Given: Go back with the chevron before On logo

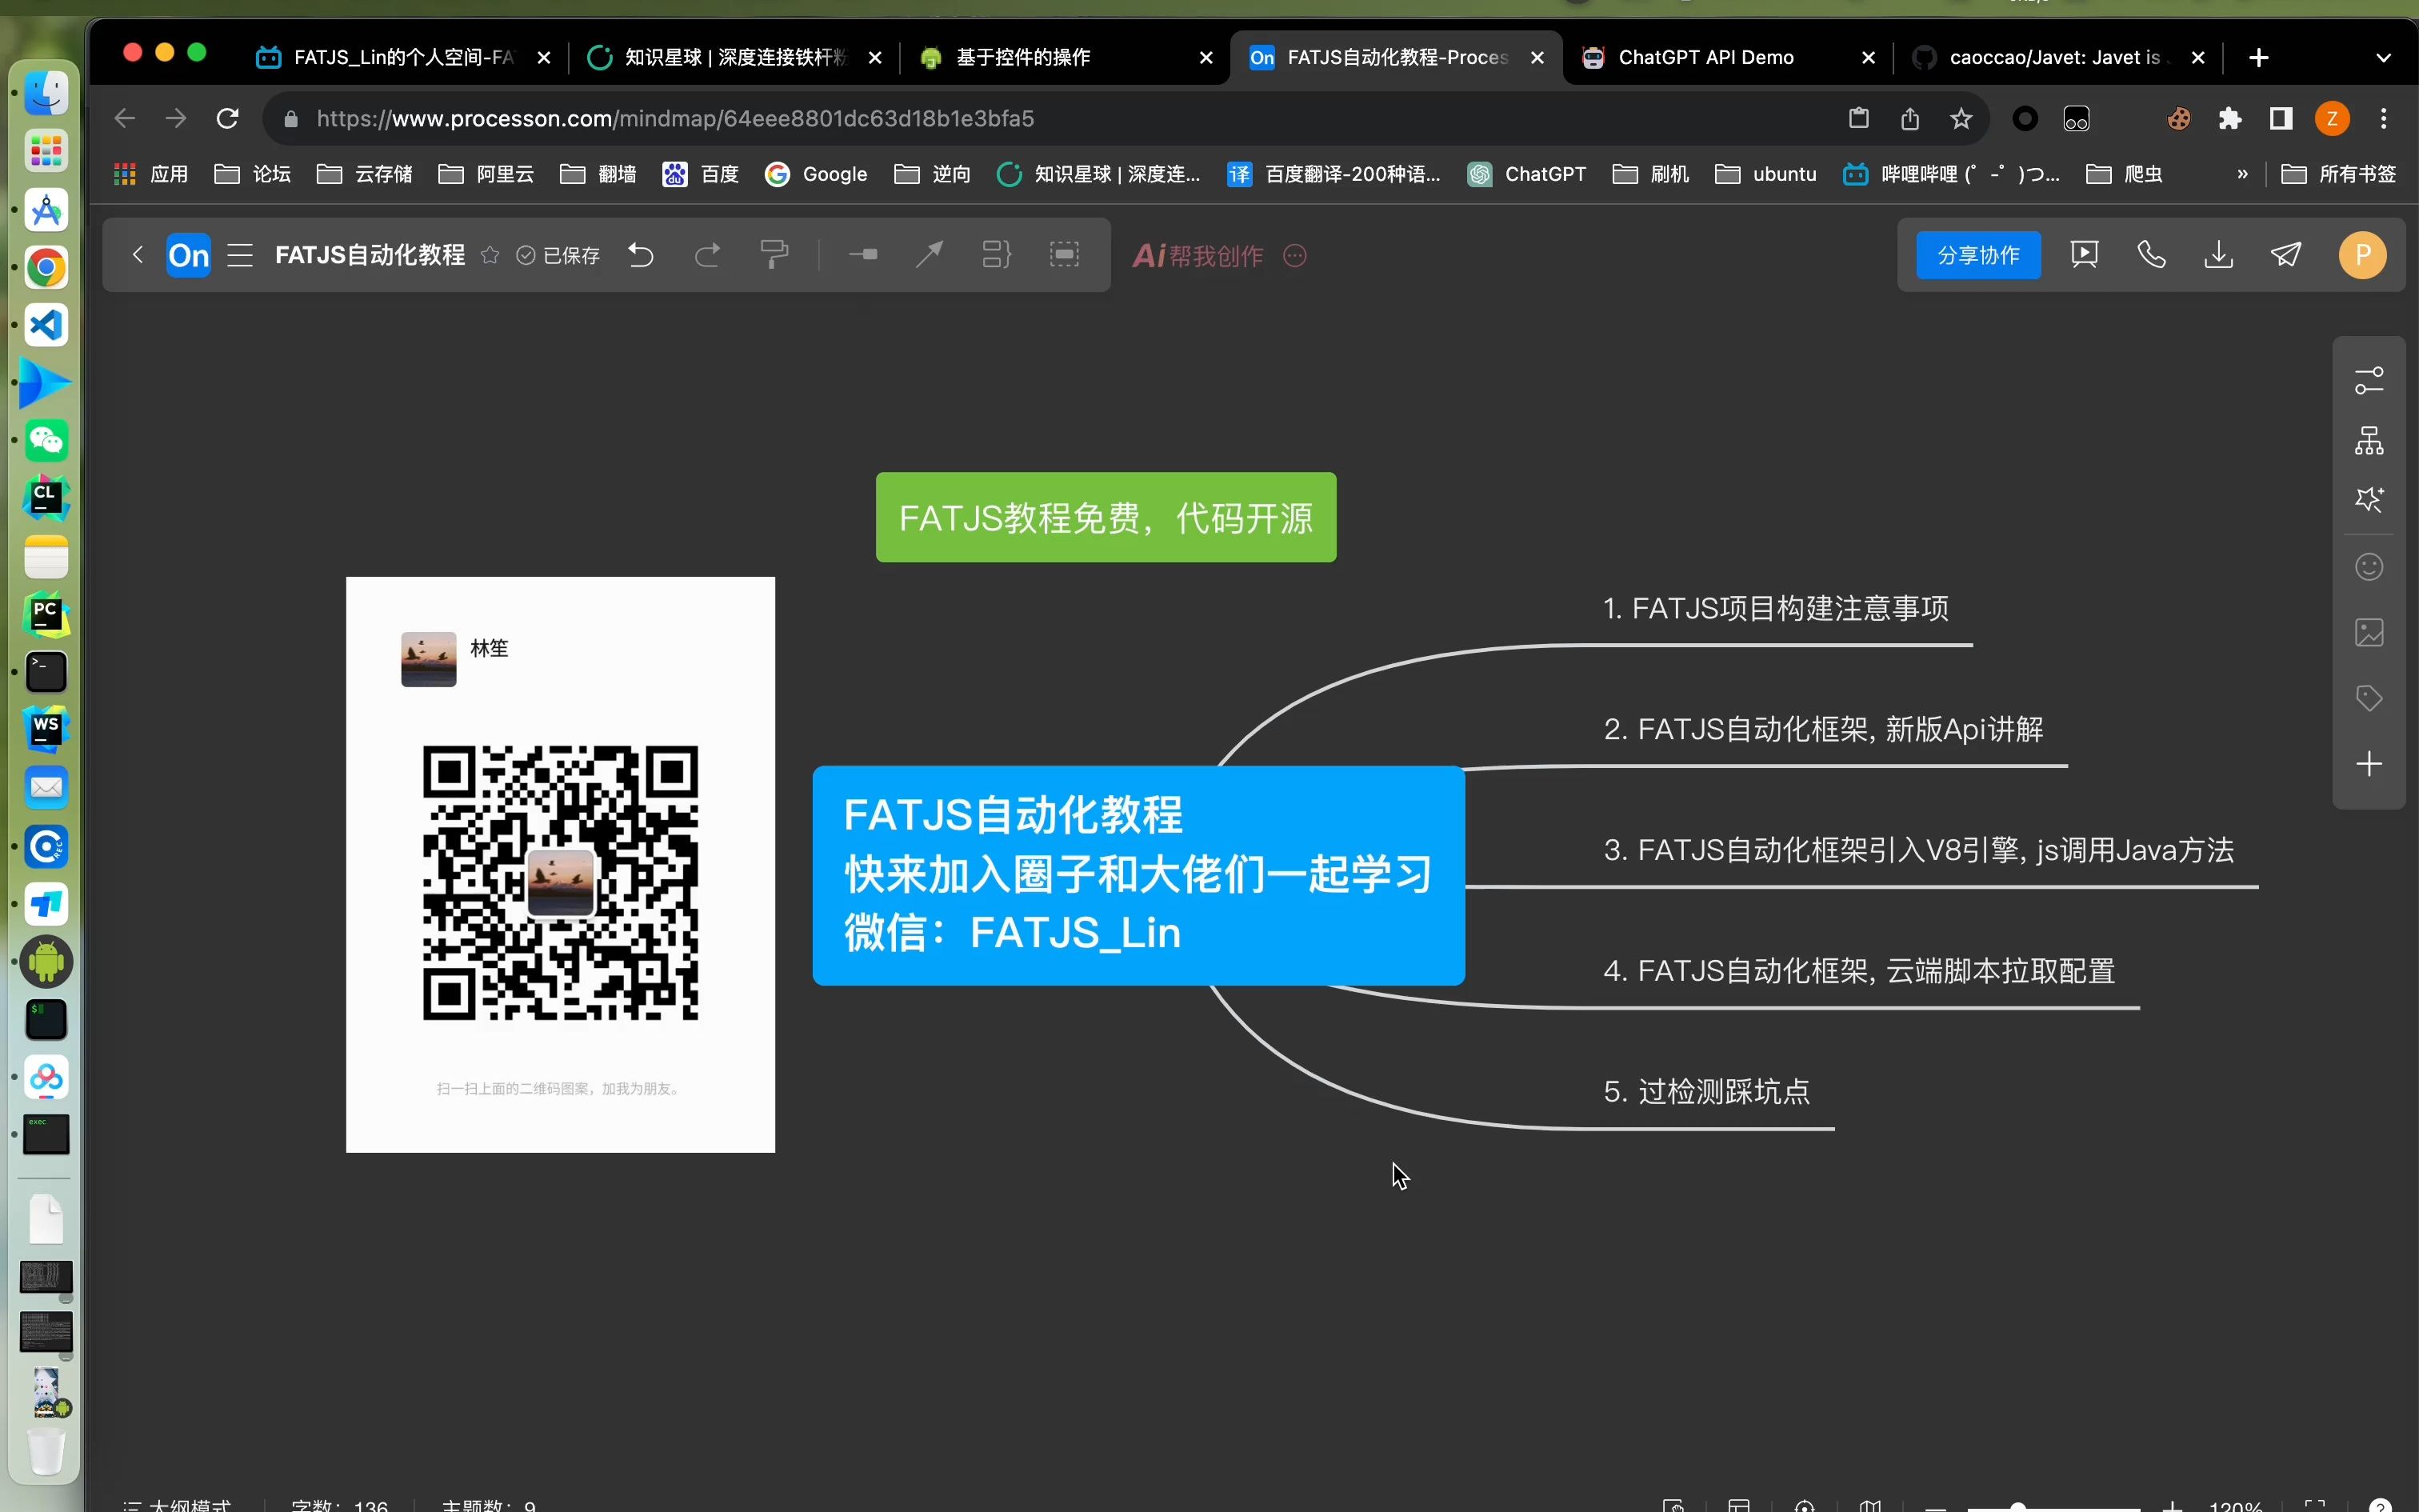Looking at the screenshot, I should 138,255.
